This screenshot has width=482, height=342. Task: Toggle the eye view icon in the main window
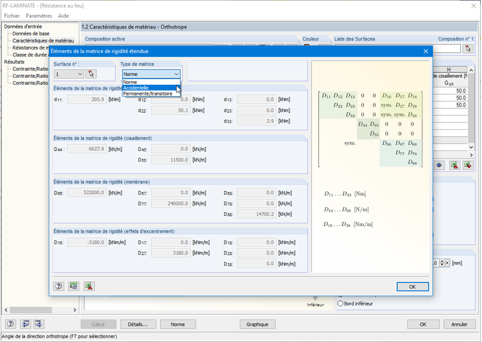(439, 165)
